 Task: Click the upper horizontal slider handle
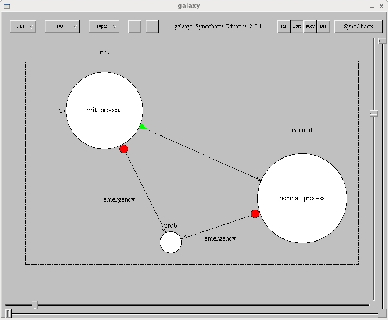click(35, 305)
